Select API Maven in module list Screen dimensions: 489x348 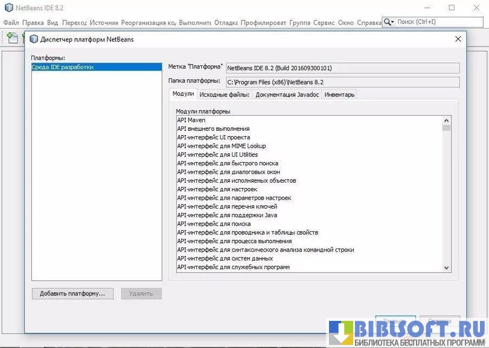[x=191, y=120]
